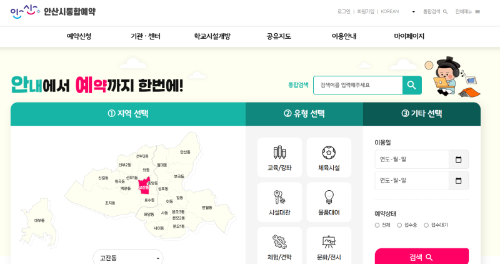
Task: Select the 체험/견학 gear tools icon
Action: (x=279, y=241)
